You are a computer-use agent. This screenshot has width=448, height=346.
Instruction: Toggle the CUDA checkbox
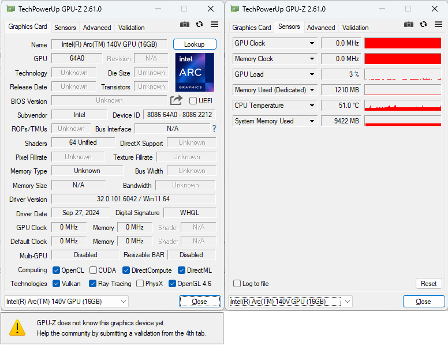tap(93, 270)
